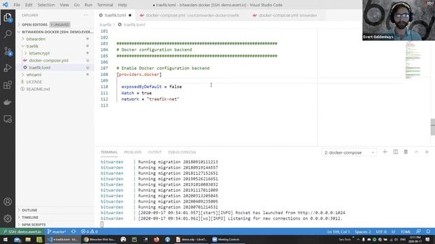Open notifications bell in status bar

point(428,232)
